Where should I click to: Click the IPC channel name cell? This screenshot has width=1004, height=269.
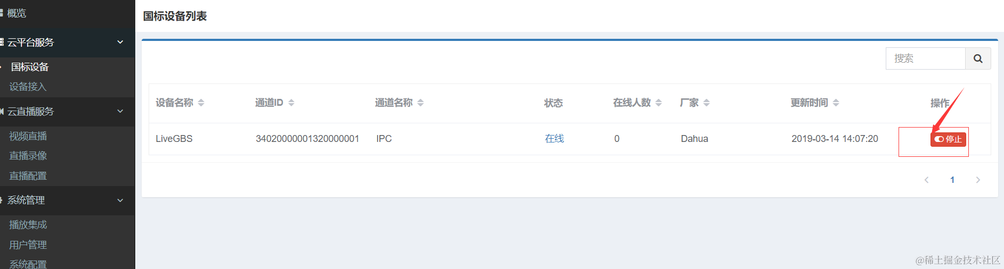(x=384, y=139)
